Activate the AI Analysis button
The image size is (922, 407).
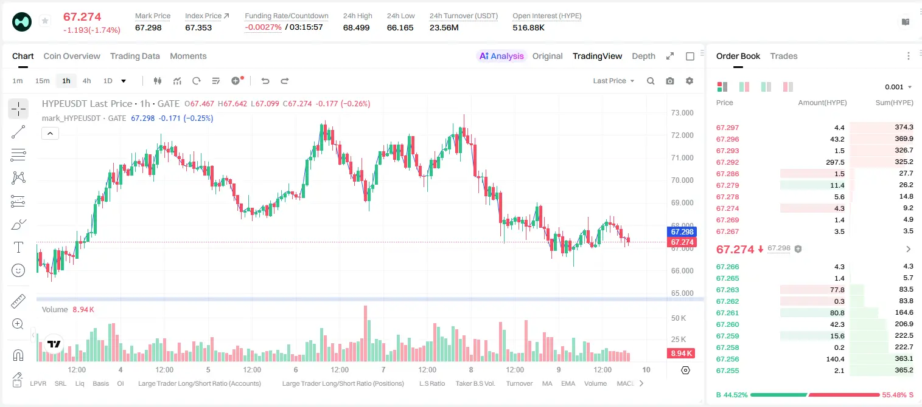pos(501,56)
